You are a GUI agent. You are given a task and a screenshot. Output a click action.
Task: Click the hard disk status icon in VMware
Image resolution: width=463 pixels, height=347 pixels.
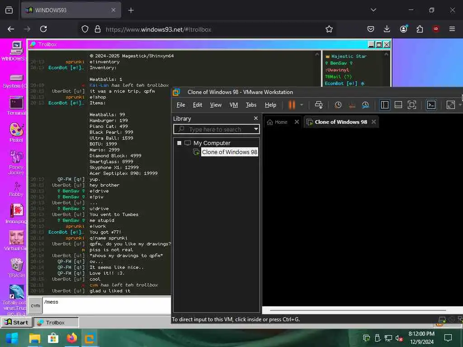[x=442, y=319]
